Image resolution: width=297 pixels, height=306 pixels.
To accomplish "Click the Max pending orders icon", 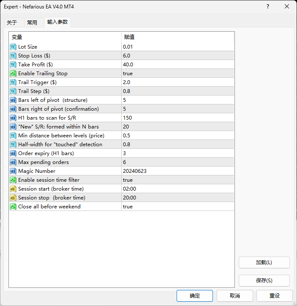I will (x=13, y=162).
